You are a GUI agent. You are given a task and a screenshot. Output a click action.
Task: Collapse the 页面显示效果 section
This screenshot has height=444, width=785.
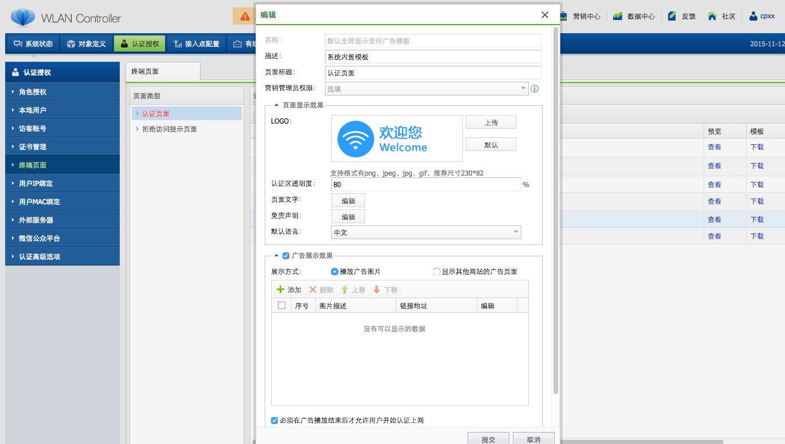tap(277, 105)
